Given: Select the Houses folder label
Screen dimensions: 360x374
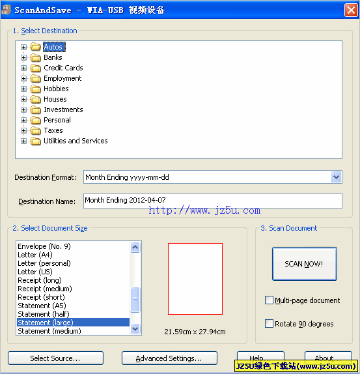Looking at the screenshot, I should (x=55, y=99).
